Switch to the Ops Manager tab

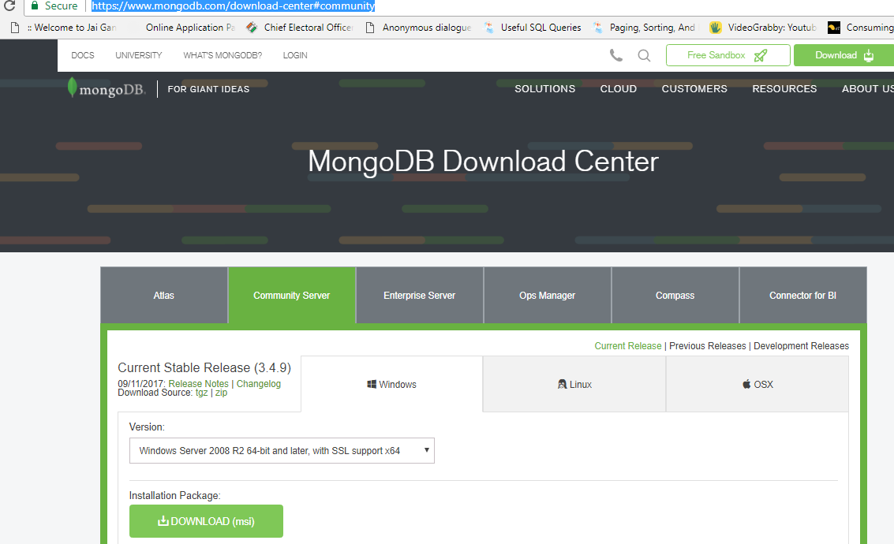coord(547,295)
